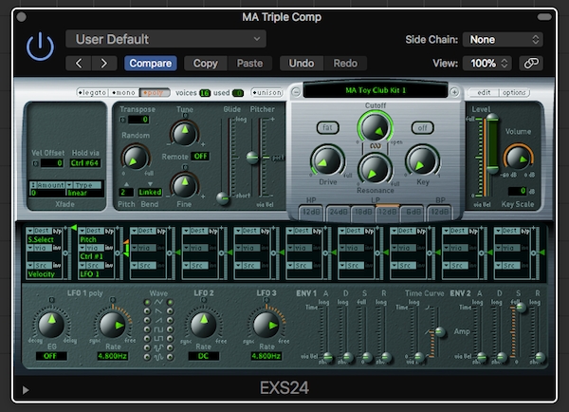The image size is (569, 412).
Task: Click the ENV 2 Sustain slider handle
Action: click(521, 308)
